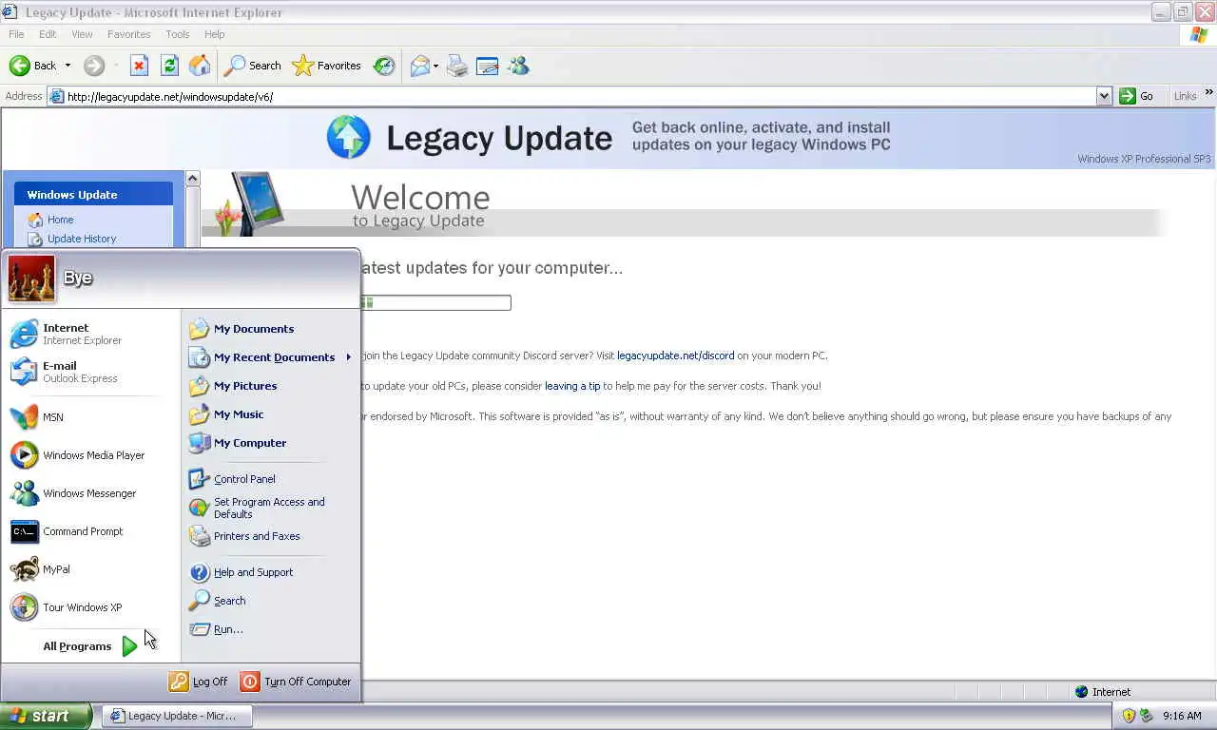Screen dimensions: 1217x730
Task: Open the Run... dialog
Action: tap(270, 629)
